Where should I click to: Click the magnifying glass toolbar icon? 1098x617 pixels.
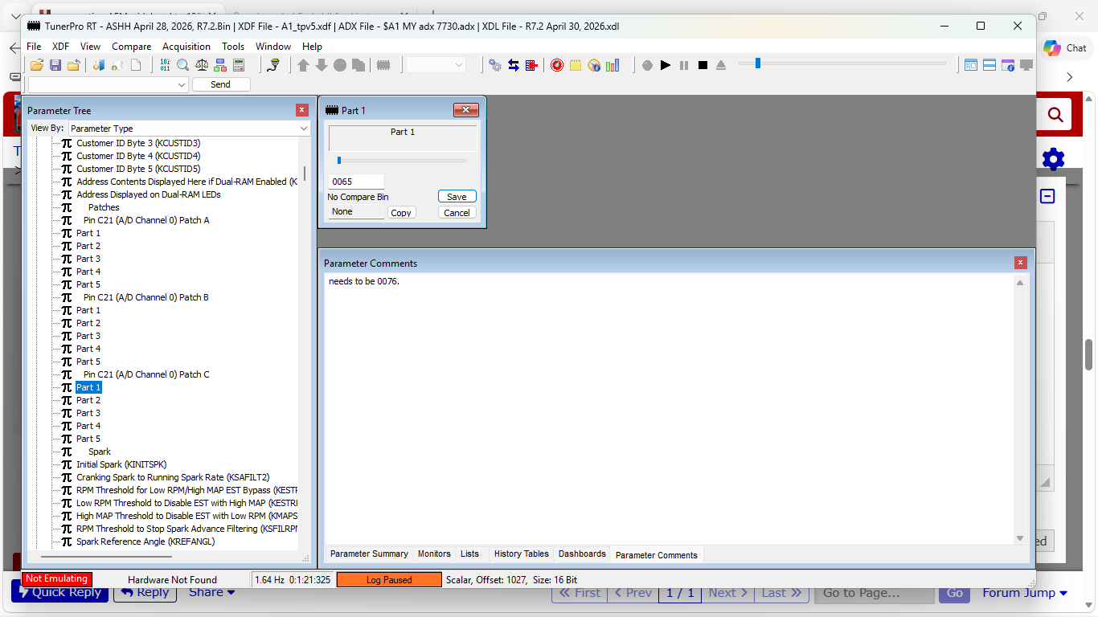click(x=183, y=65)
